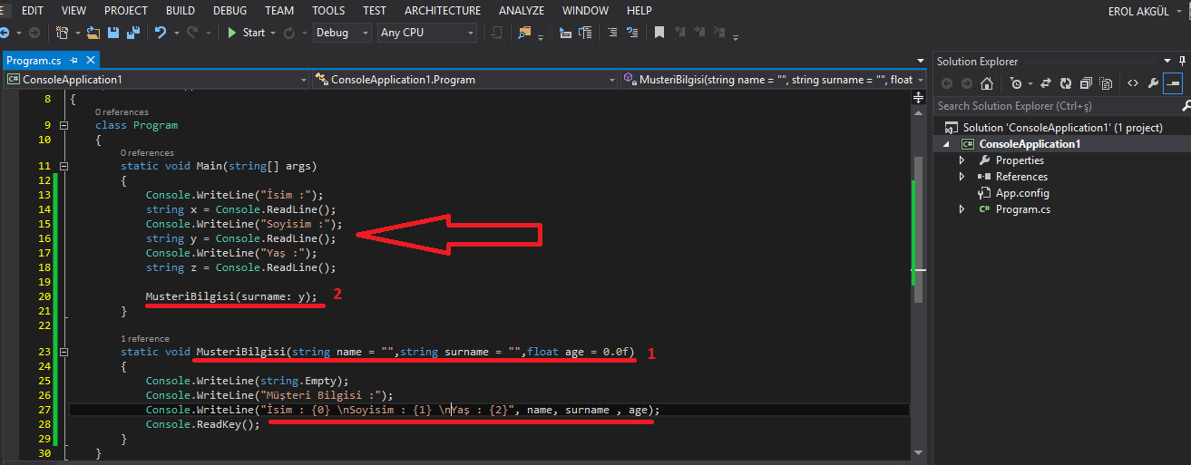This screenshot has height=465, width=1191.
Task: Open the Debug configuration dropdown
Action: point(342,33)
